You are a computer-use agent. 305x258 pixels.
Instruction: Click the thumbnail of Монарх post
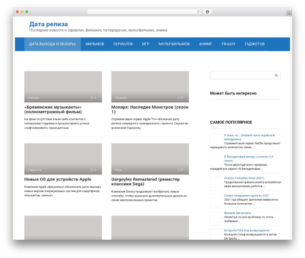(150, 87)
